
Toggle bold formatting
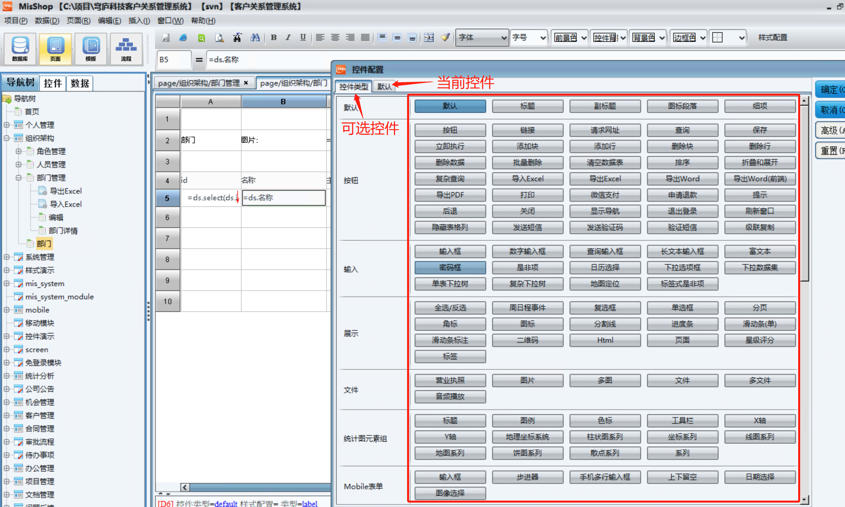(274, 38)
